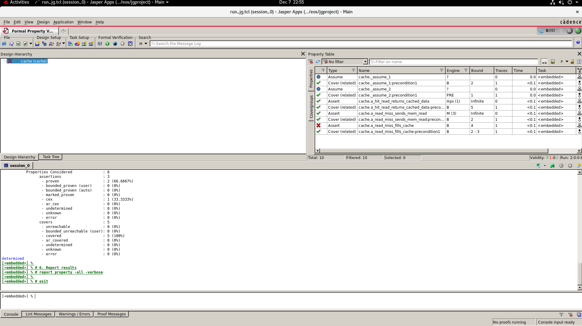Click the first Task Setup icon
The width and height of the screenshot is (582, 326).
(x=70, y=44)
